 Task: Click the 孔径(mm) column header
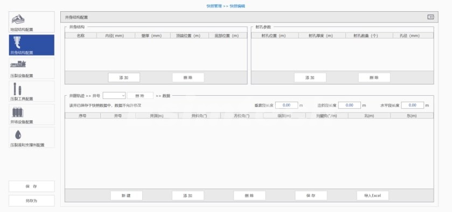click(x=413, y=36)
